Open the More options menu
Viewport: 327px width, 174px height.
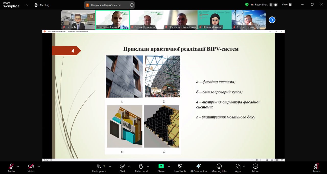click(x=255, y=168)
